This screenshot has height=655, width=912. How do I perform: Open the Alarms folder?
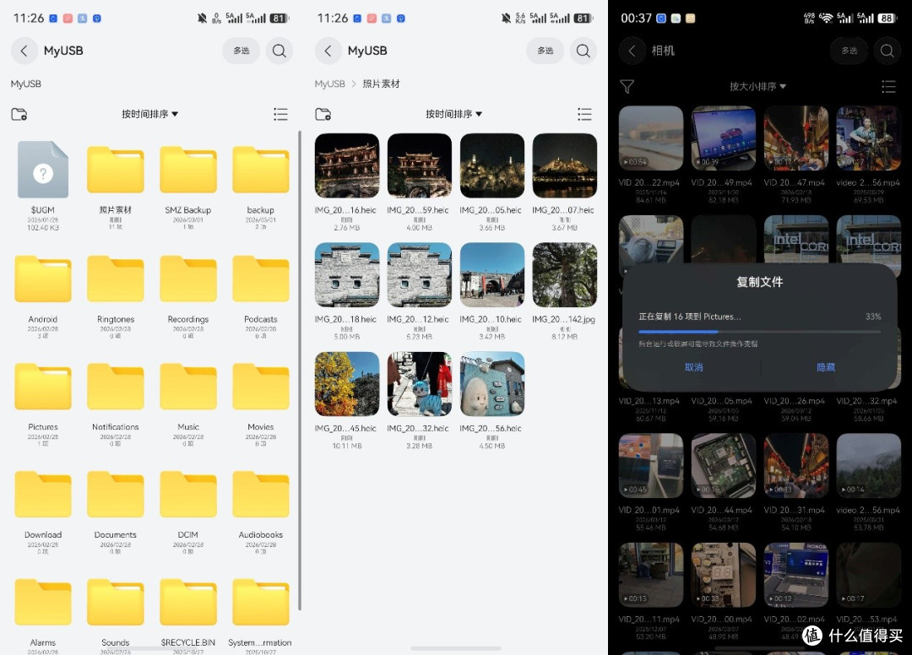click(43, 603)
